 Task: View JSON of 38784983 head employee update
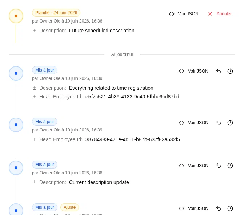click(193, 123)
